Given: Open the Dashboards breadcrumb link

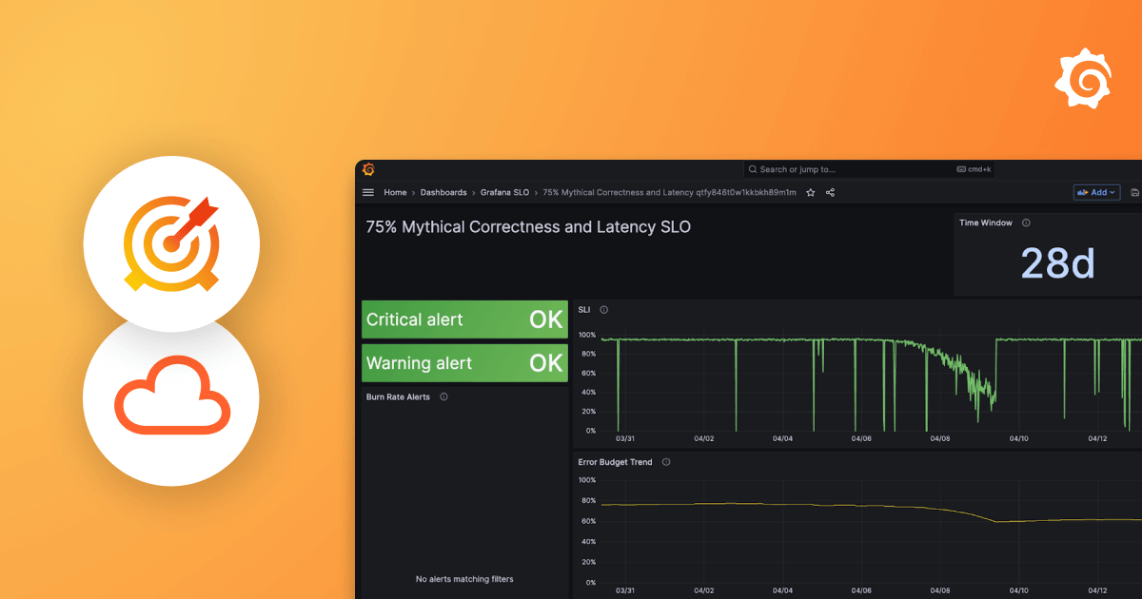Looking at the screenshot, I should 443,192.
